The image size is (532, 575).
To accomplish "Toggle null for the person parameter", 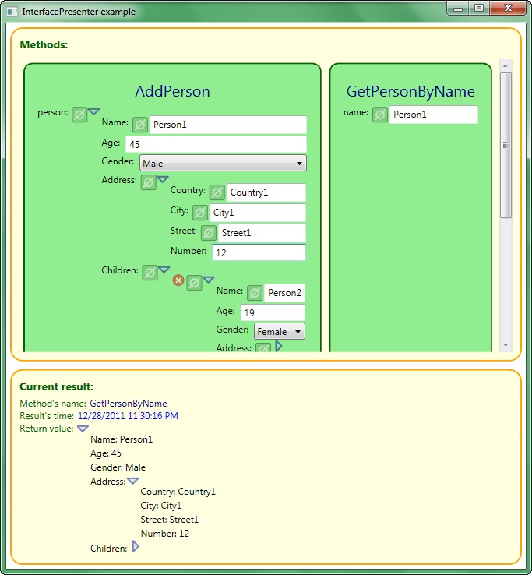I will [x=79, y=115].
